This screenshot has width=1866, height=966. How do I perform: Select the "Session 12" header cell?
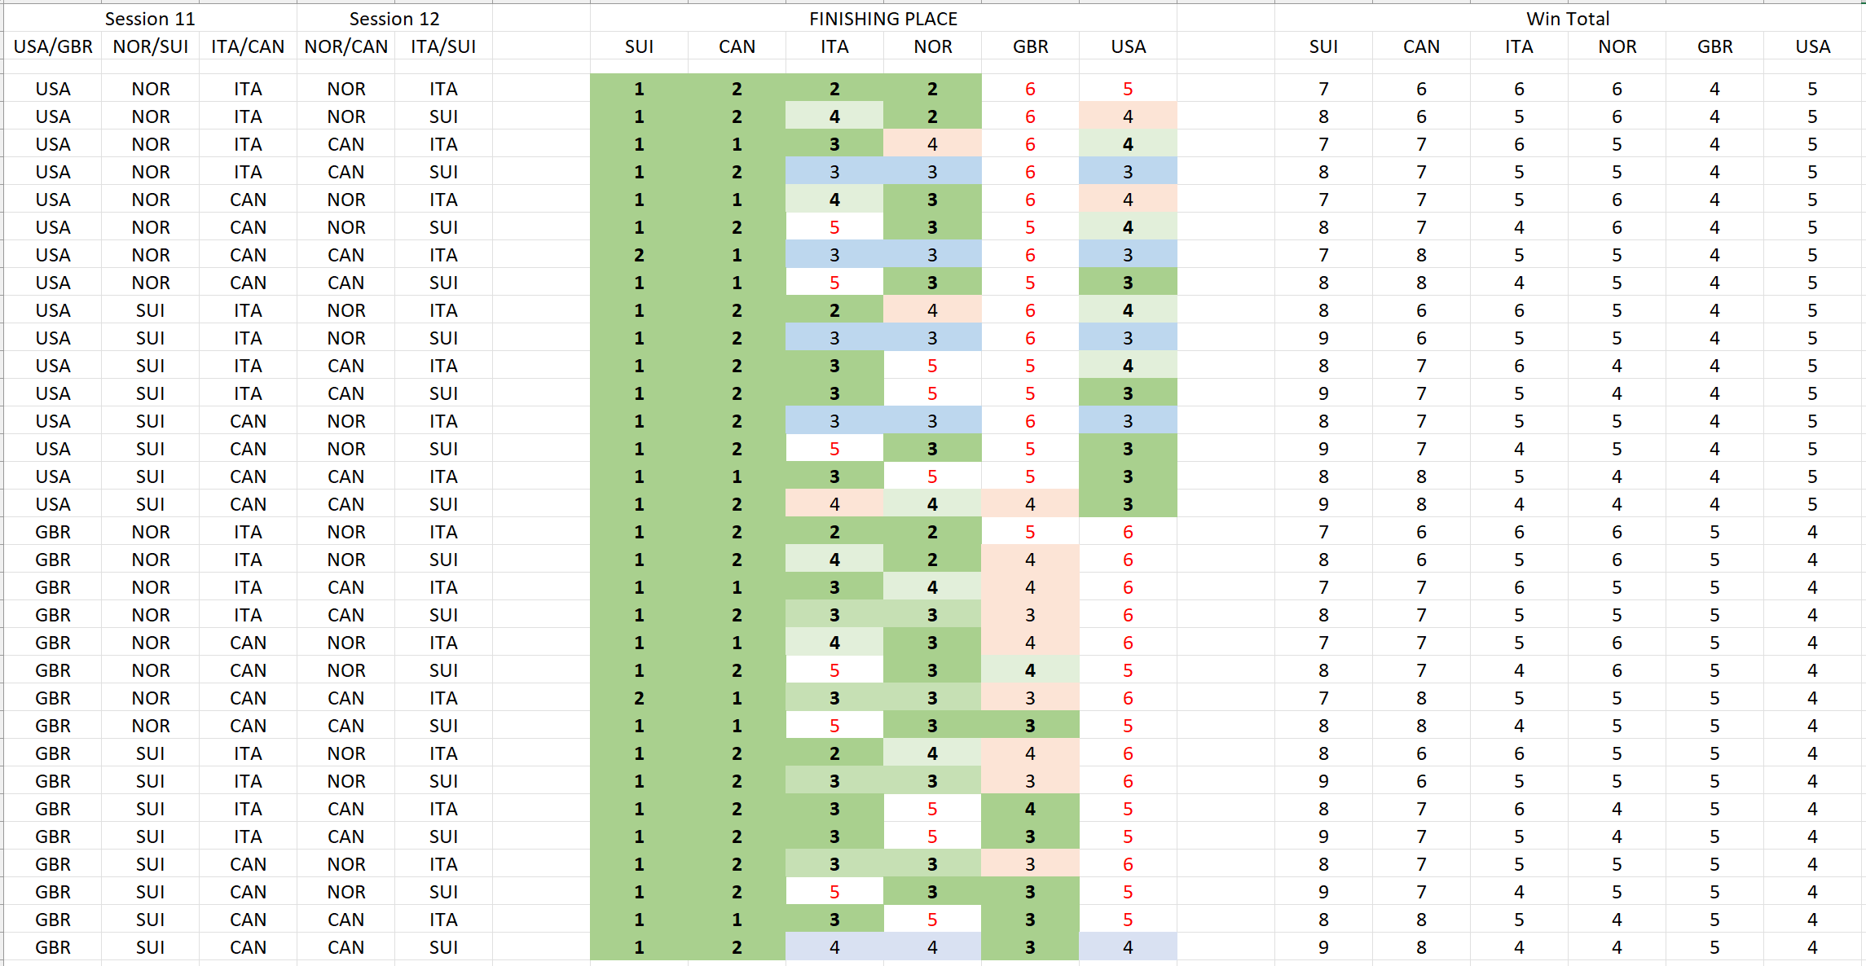point(394,19)
